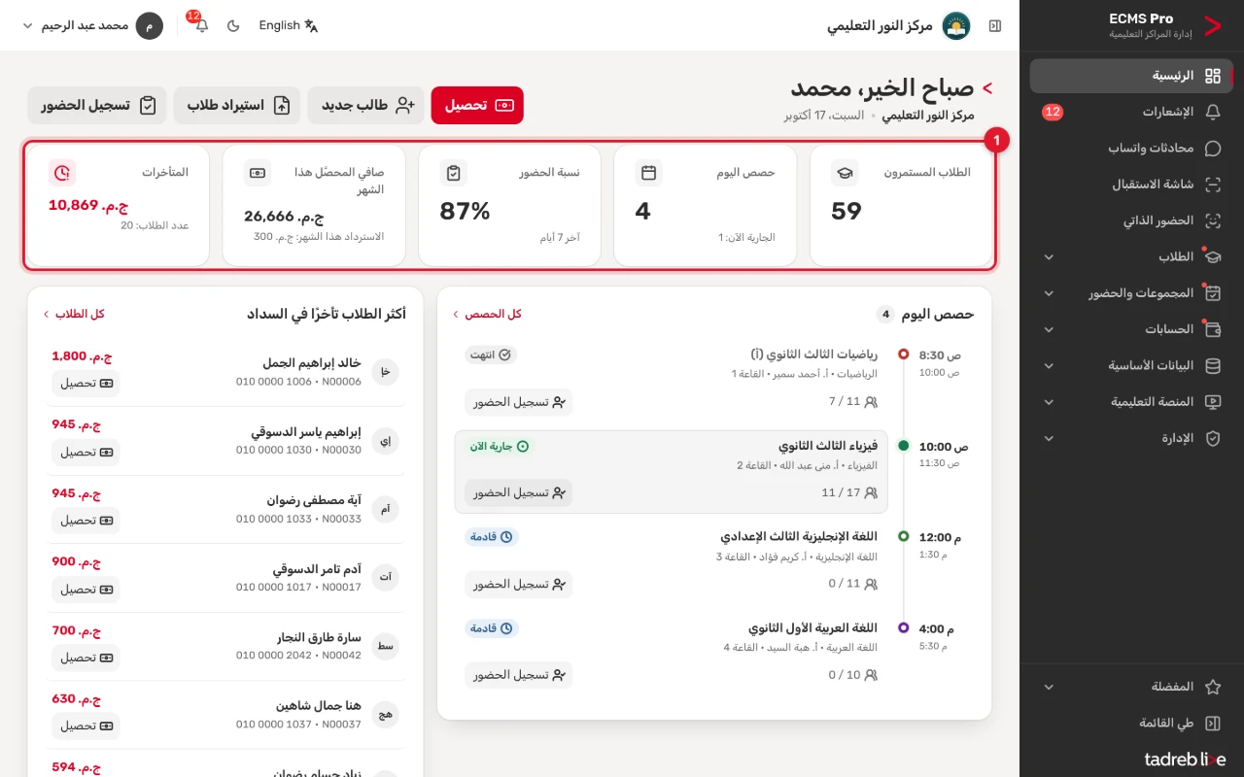Expand الحسابات sidebar chevron

[x=1049, y=329]
